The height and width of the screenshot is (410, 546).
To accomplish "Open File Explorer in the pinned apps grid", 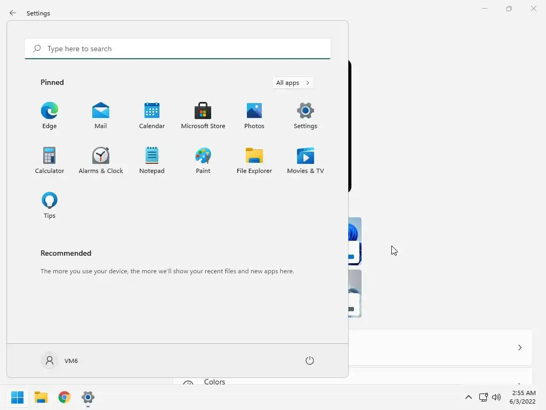I will coord(254,160).
